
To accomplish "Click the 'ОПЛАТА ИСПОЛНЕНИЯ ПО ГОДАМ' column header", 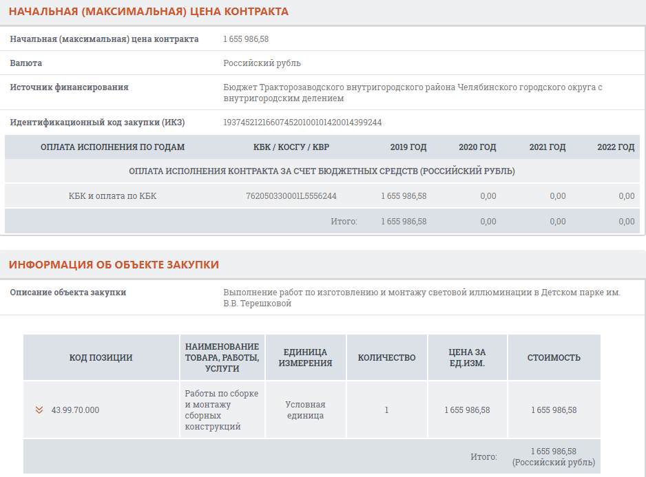I will pos(112,147).
